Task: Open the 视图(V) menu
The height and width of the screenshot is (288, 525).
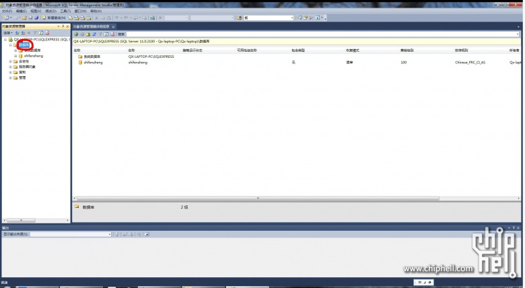Action: [36, 11]
